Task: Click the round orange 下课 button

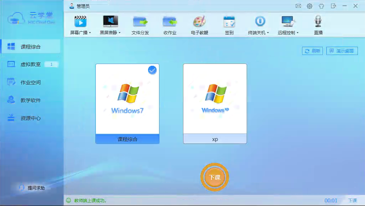Action: coord(214,177)
